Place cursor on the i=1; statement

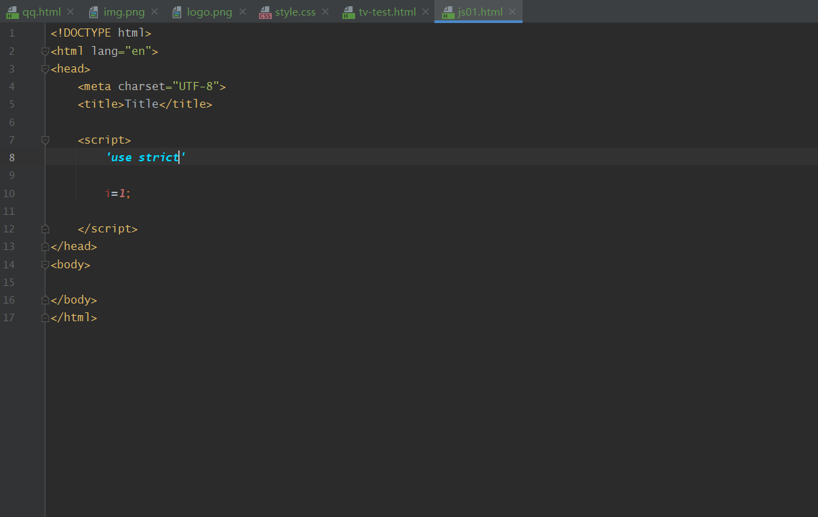click(x=118, y=193)
